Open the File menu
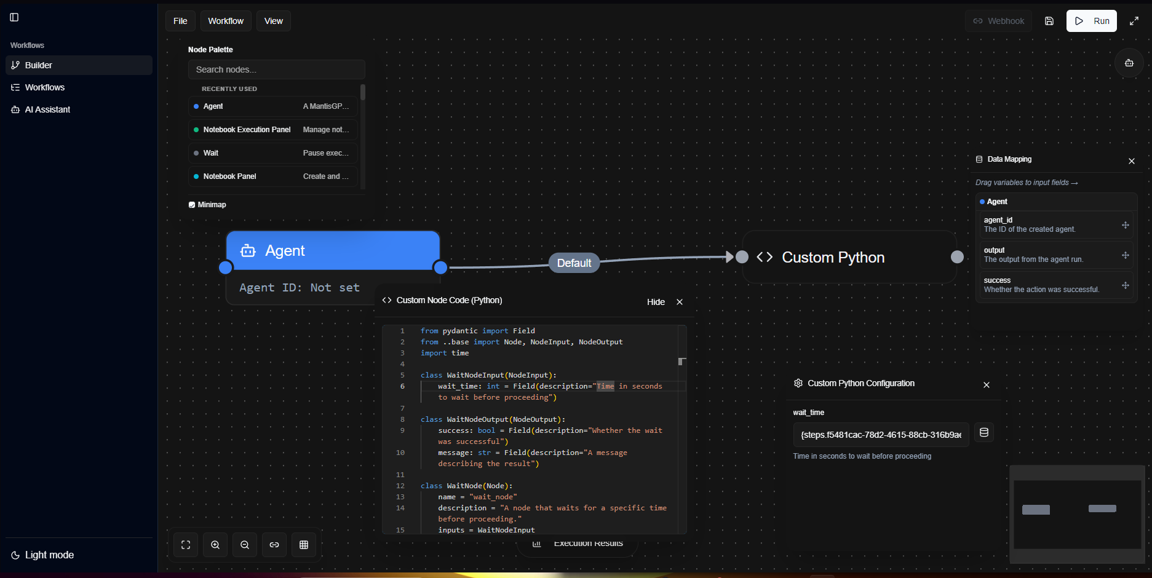 click(180, 20)
